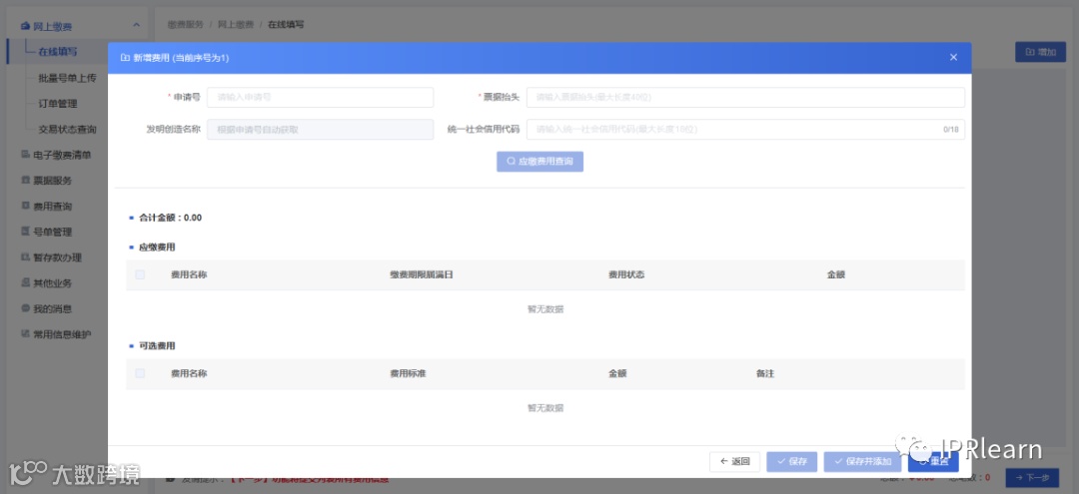The height and width of the screenshot is (494, 1079).
Task: Open 批量号单上传 in the sidebar
Action: point(68,78)
